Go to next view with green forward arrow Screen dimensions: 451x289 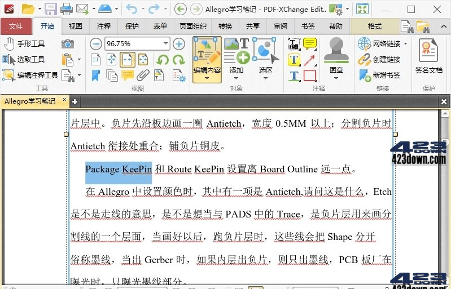(x=196, y=9)
